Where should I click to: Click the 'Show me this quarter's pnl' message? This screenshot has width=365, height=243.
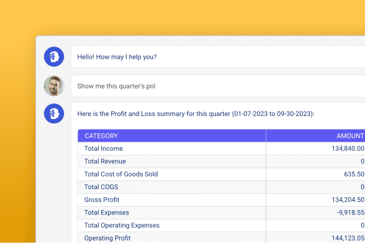pyautogui.click(x=116, y=86)
